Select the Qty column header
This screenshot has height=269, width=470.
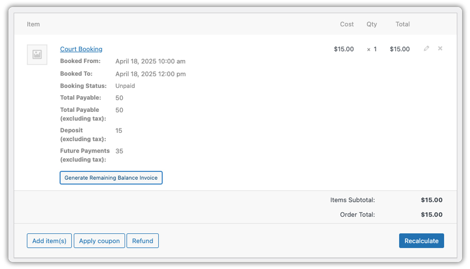click(x=372, y=24)
